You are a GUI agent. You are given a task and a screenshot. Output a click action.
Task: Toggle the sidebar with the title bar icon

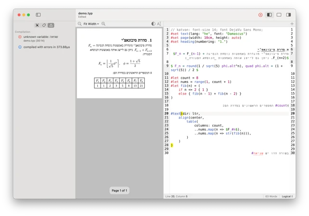(38, 15)
